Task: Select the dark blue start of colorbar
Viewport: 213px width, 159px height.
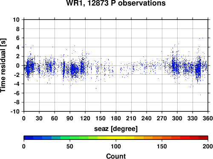Action: 29,138
